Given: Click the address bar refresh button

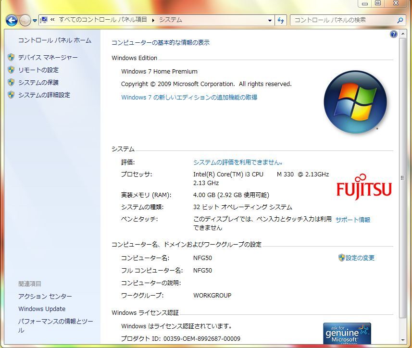Looking at the screenshot, I should [x=281, y=20].
